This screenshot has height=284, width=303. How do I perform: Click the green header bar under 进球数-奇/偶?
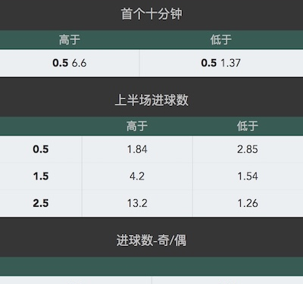click(151, 266)
